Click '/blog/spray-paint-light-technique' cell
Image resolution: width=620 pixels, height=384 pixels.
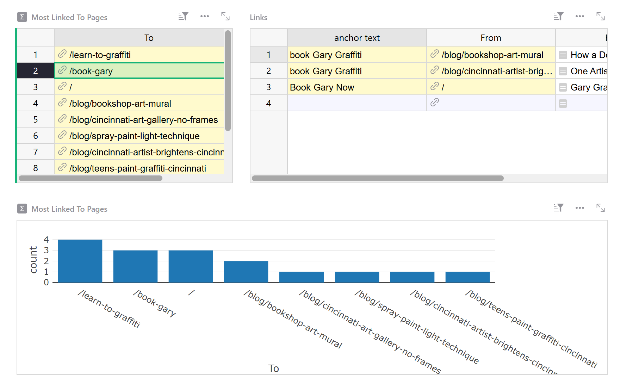pyautogui.click(x=139, y=136)
